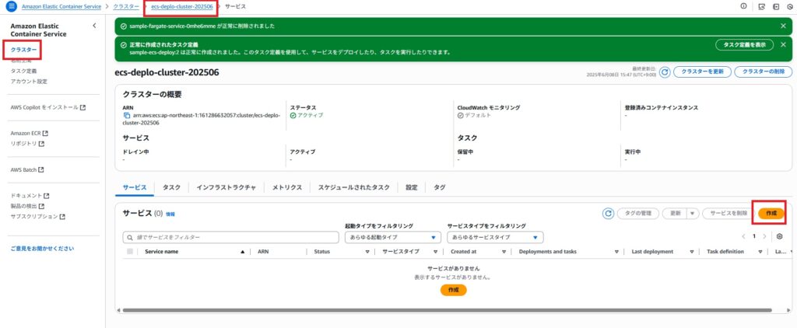Refresh the cluster details beside クラスターを更新

coord(665,72)
